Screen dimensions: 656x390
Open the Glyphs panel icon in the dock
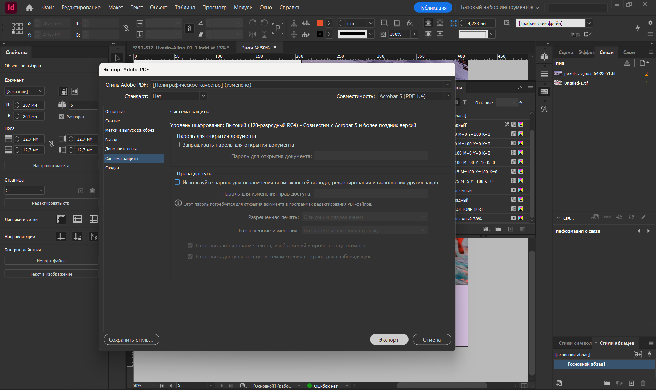[x=544, y=109]
